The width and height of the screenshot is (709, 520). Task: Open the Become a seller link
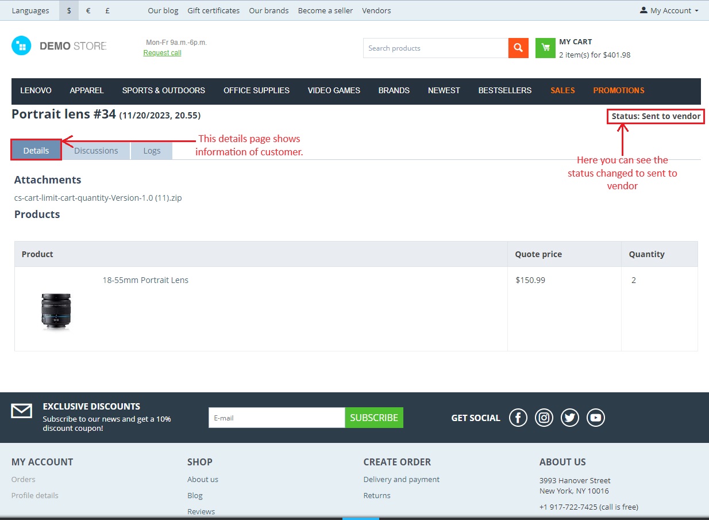click(325, 10)
